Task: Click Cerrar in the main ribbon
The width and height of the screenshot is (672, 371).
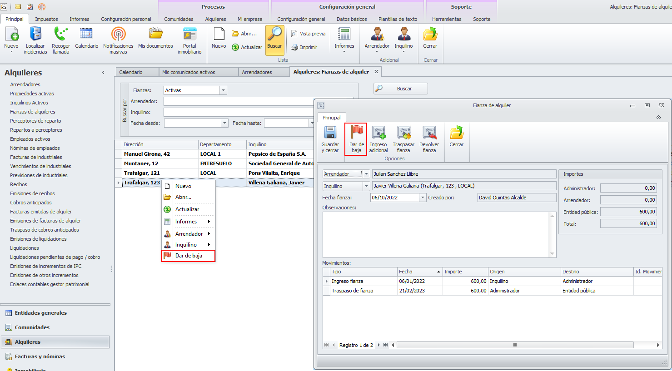Action: pyautogui.click(x=430, y=37)
